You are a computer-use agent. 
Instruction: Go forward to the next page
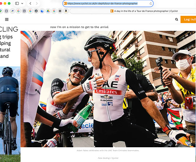pos(36,4)
